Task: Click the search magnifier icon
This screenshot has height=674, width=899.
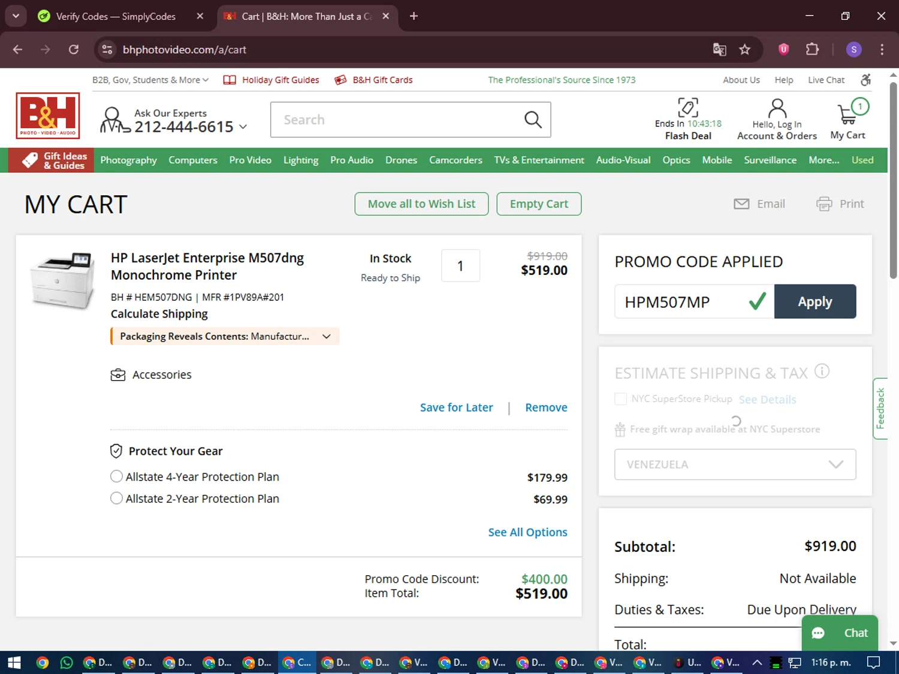Action: click(532, 119)
